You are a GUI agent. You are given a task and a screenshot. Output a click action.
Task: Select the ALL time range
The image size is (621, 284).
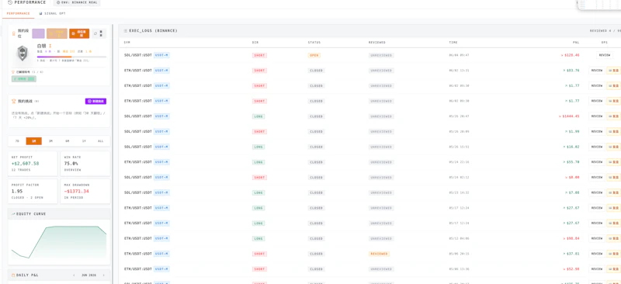(101, 141)
